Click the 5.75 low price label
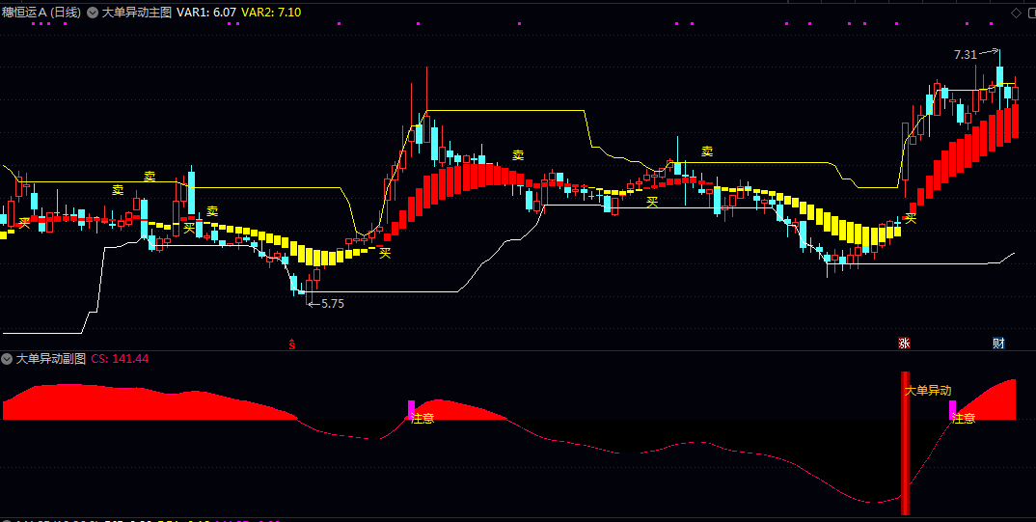The width and height of the screenshot is (1036, 522). tap(333, 304)
